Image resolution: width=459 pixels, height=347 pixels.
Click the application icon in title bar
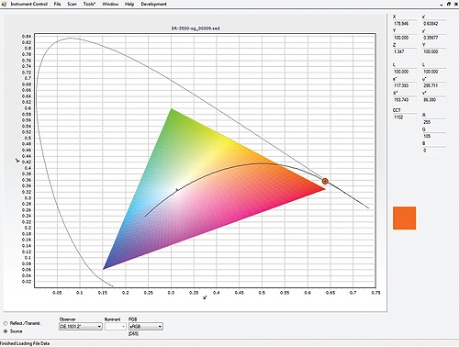pos(4,4)
